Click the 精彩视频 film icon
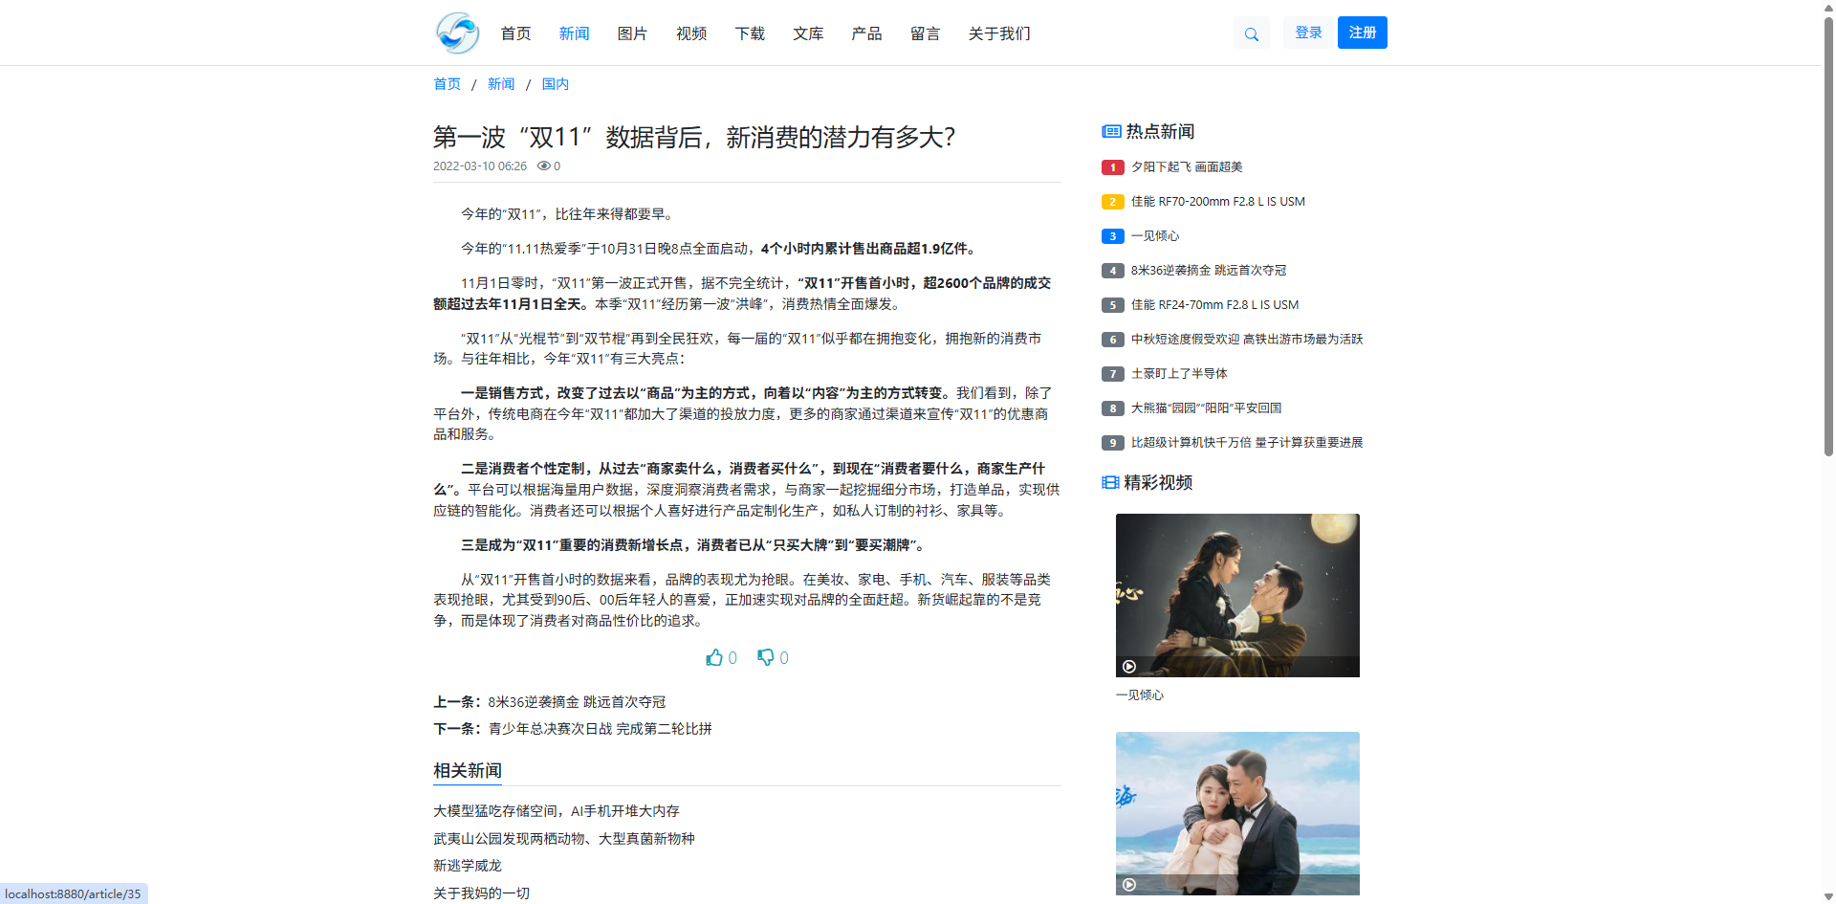The image size is (1836, 904). 1110,483
